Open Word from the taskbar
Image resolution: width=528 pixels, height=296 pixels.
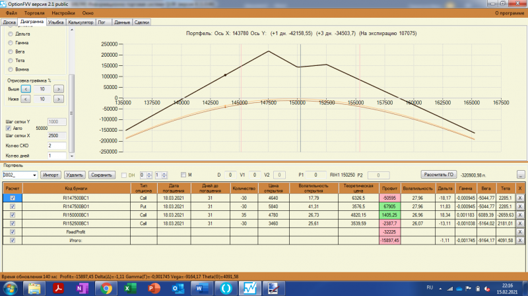coord(201,288)
